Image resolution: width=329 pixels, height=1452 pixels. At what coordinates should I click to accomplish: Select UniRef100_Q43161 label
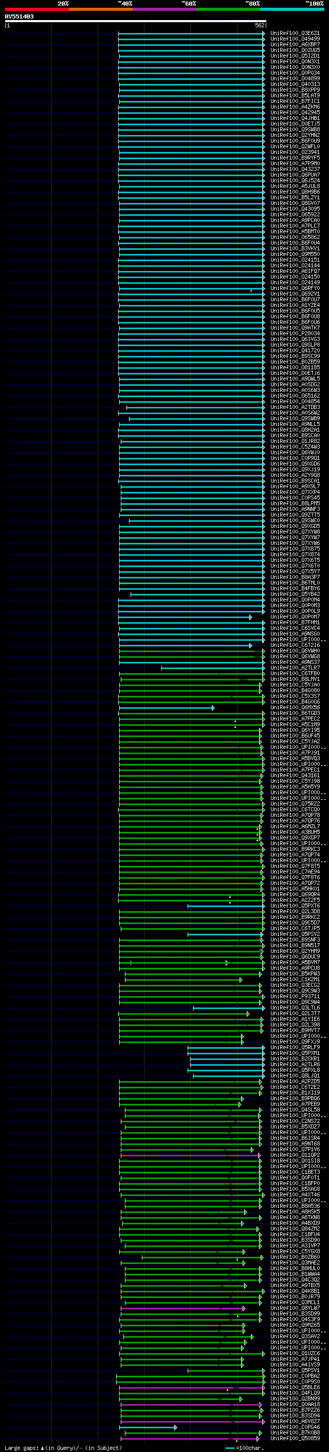click(295, 775)
